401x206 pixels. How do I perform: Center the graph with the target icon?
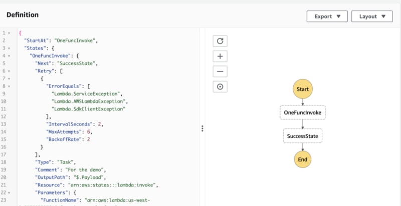tap(220, 86)
